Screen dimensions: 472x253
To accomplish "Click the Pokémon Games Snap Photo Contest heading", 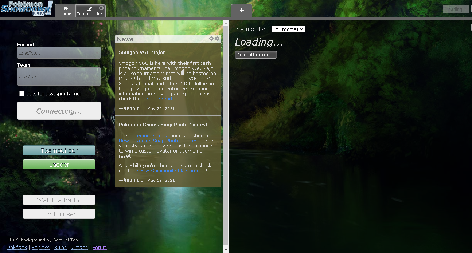I will point(163,124).
